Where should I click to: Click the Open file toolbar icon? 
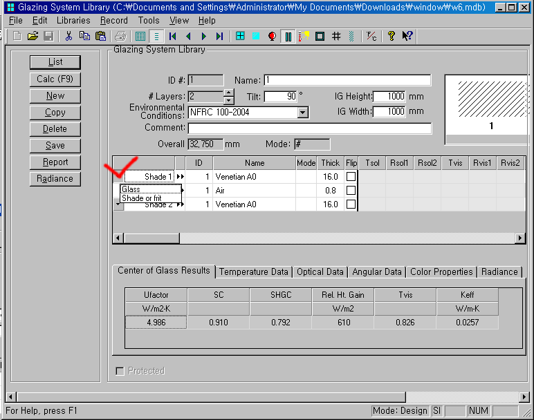pos(33,36)
